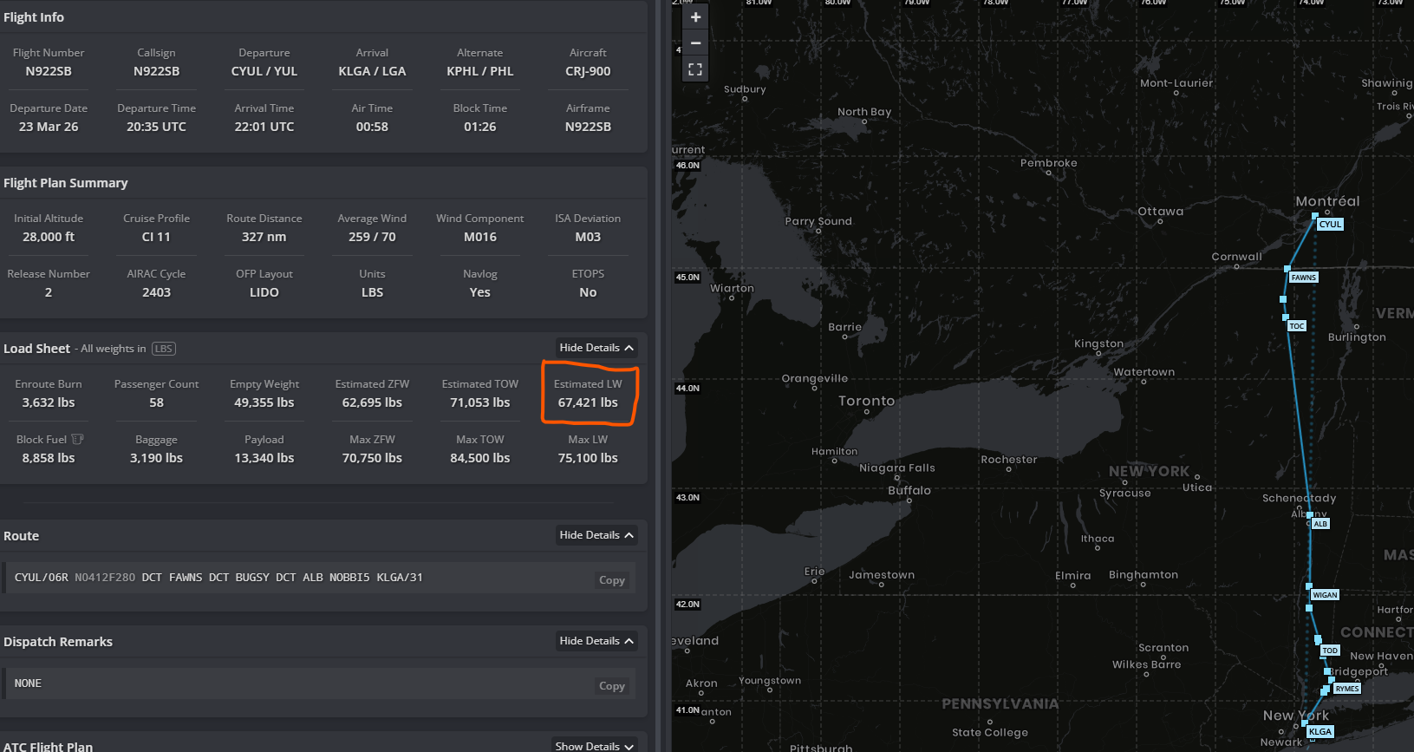
Task: Click initial altitude 28,000 ft
Action: pos(49,237)
